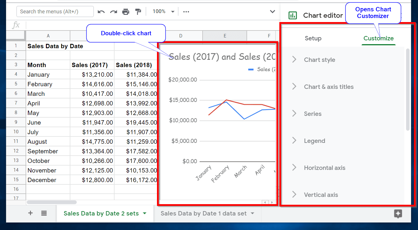The image size is (418, 230).
Task: Switch to the Setup tab
Action: pyautogui.click(x=313, y=38)
